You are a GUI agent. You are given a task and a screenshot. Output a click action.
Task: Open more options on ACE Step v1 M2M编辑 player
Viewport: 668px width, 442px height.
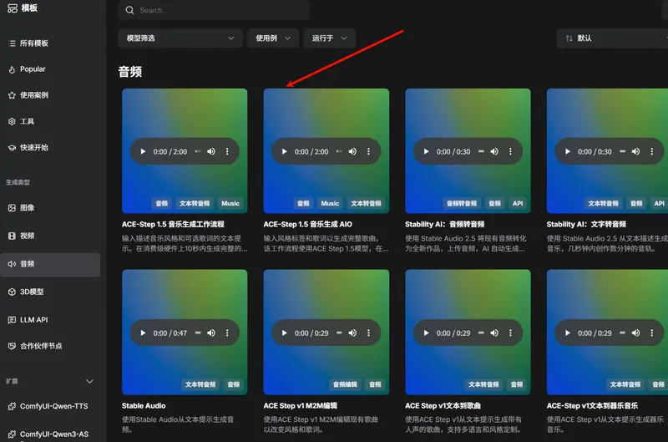click(368, 333)
